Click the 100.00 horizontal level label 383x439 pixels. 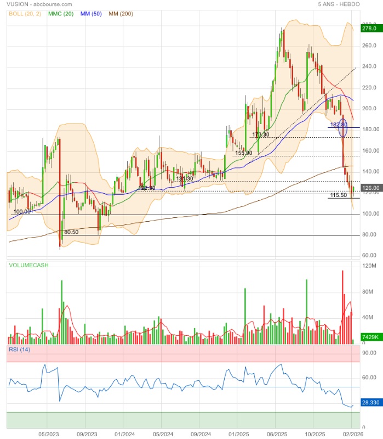click(x=22, y=212)
